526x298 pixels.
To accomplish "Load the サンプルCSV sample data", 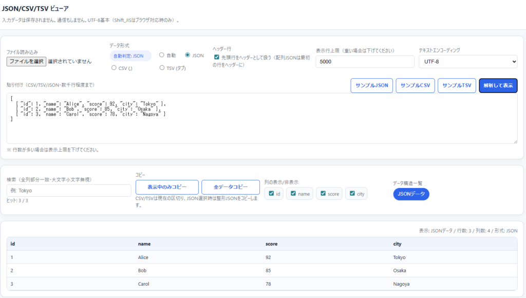I will click(415, 85).
